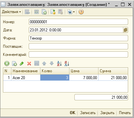The width and height of the screenshot is (134, 118).
Task: Click the find in list toolbar icon
Action: point(27,12)
